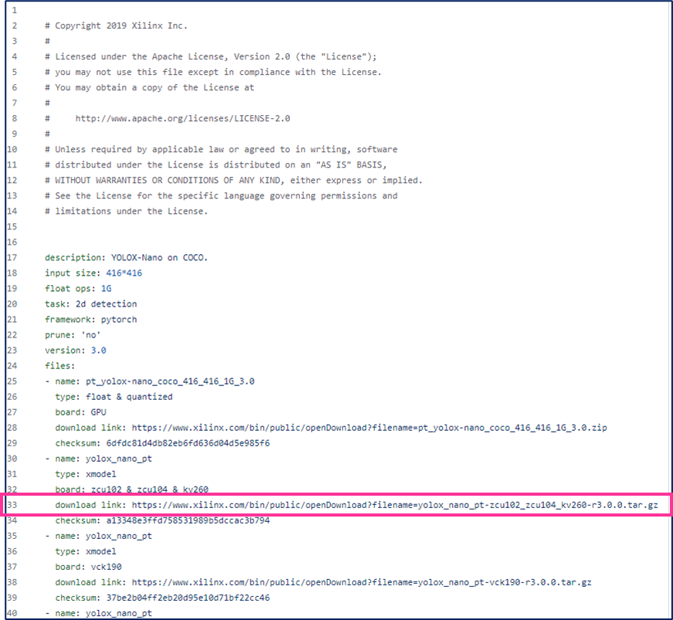Image resolution: width=673 pixels, height=620 pixels.
Task: Click the "you may not use this file" comment line
Action: coord(213,72)
